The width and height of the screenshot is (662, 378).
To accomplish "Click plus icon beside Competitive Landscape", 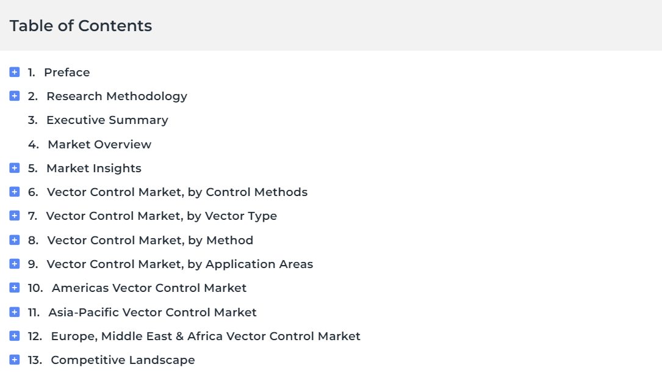I will [x=15, y=360].
